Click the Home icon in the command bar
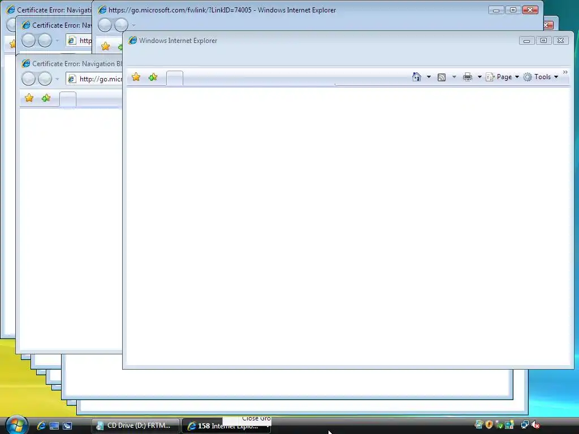The image size is (579, 434). point(417,77)
